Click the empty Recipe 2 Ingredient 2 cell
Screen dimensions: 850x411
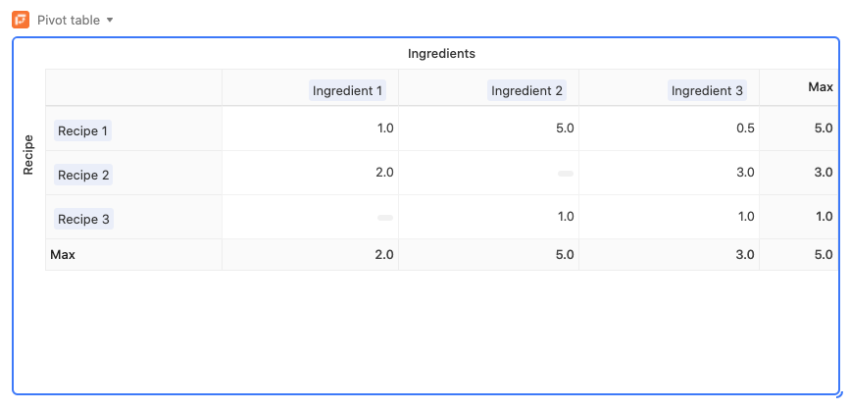[x=566, y=174]
